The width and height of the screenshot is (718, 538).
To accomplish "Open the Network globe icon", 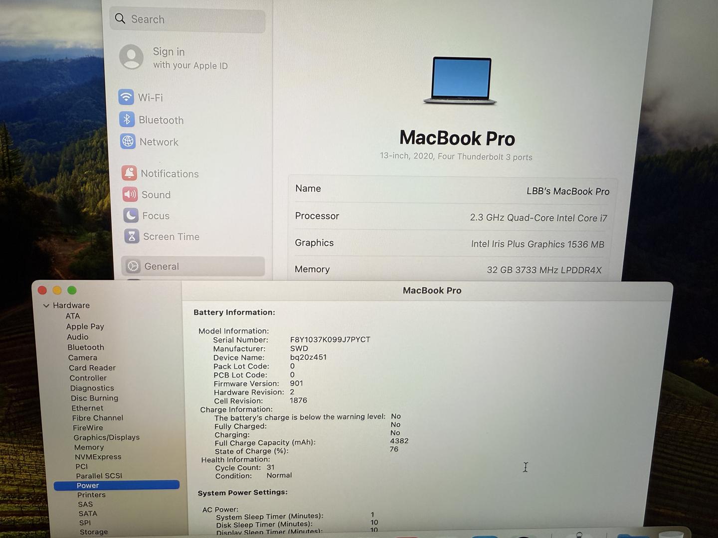I will tap(128, 141).
